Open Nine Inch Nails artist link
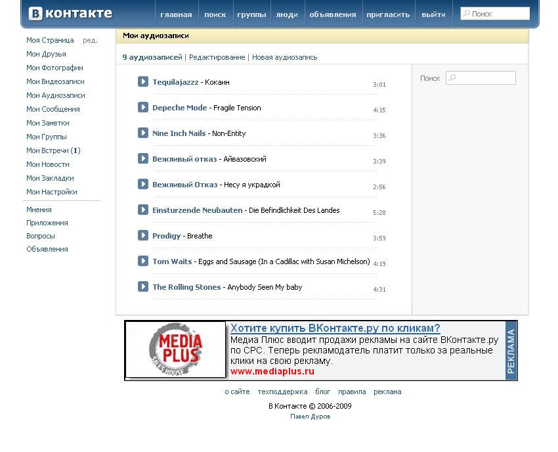The height and width of the screenshot is (452, 558). click(x=179, y=133)
